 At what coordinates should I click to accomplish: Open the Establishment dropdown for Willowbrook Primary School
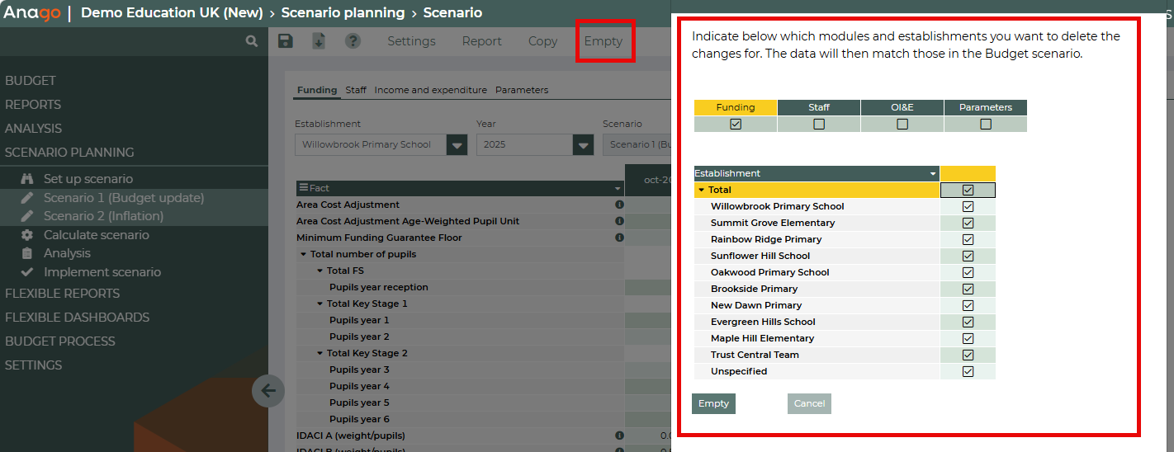pos(457,145)
